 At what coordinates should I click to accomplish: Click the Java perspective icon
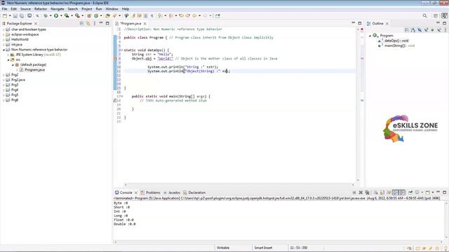coord(444,16)
